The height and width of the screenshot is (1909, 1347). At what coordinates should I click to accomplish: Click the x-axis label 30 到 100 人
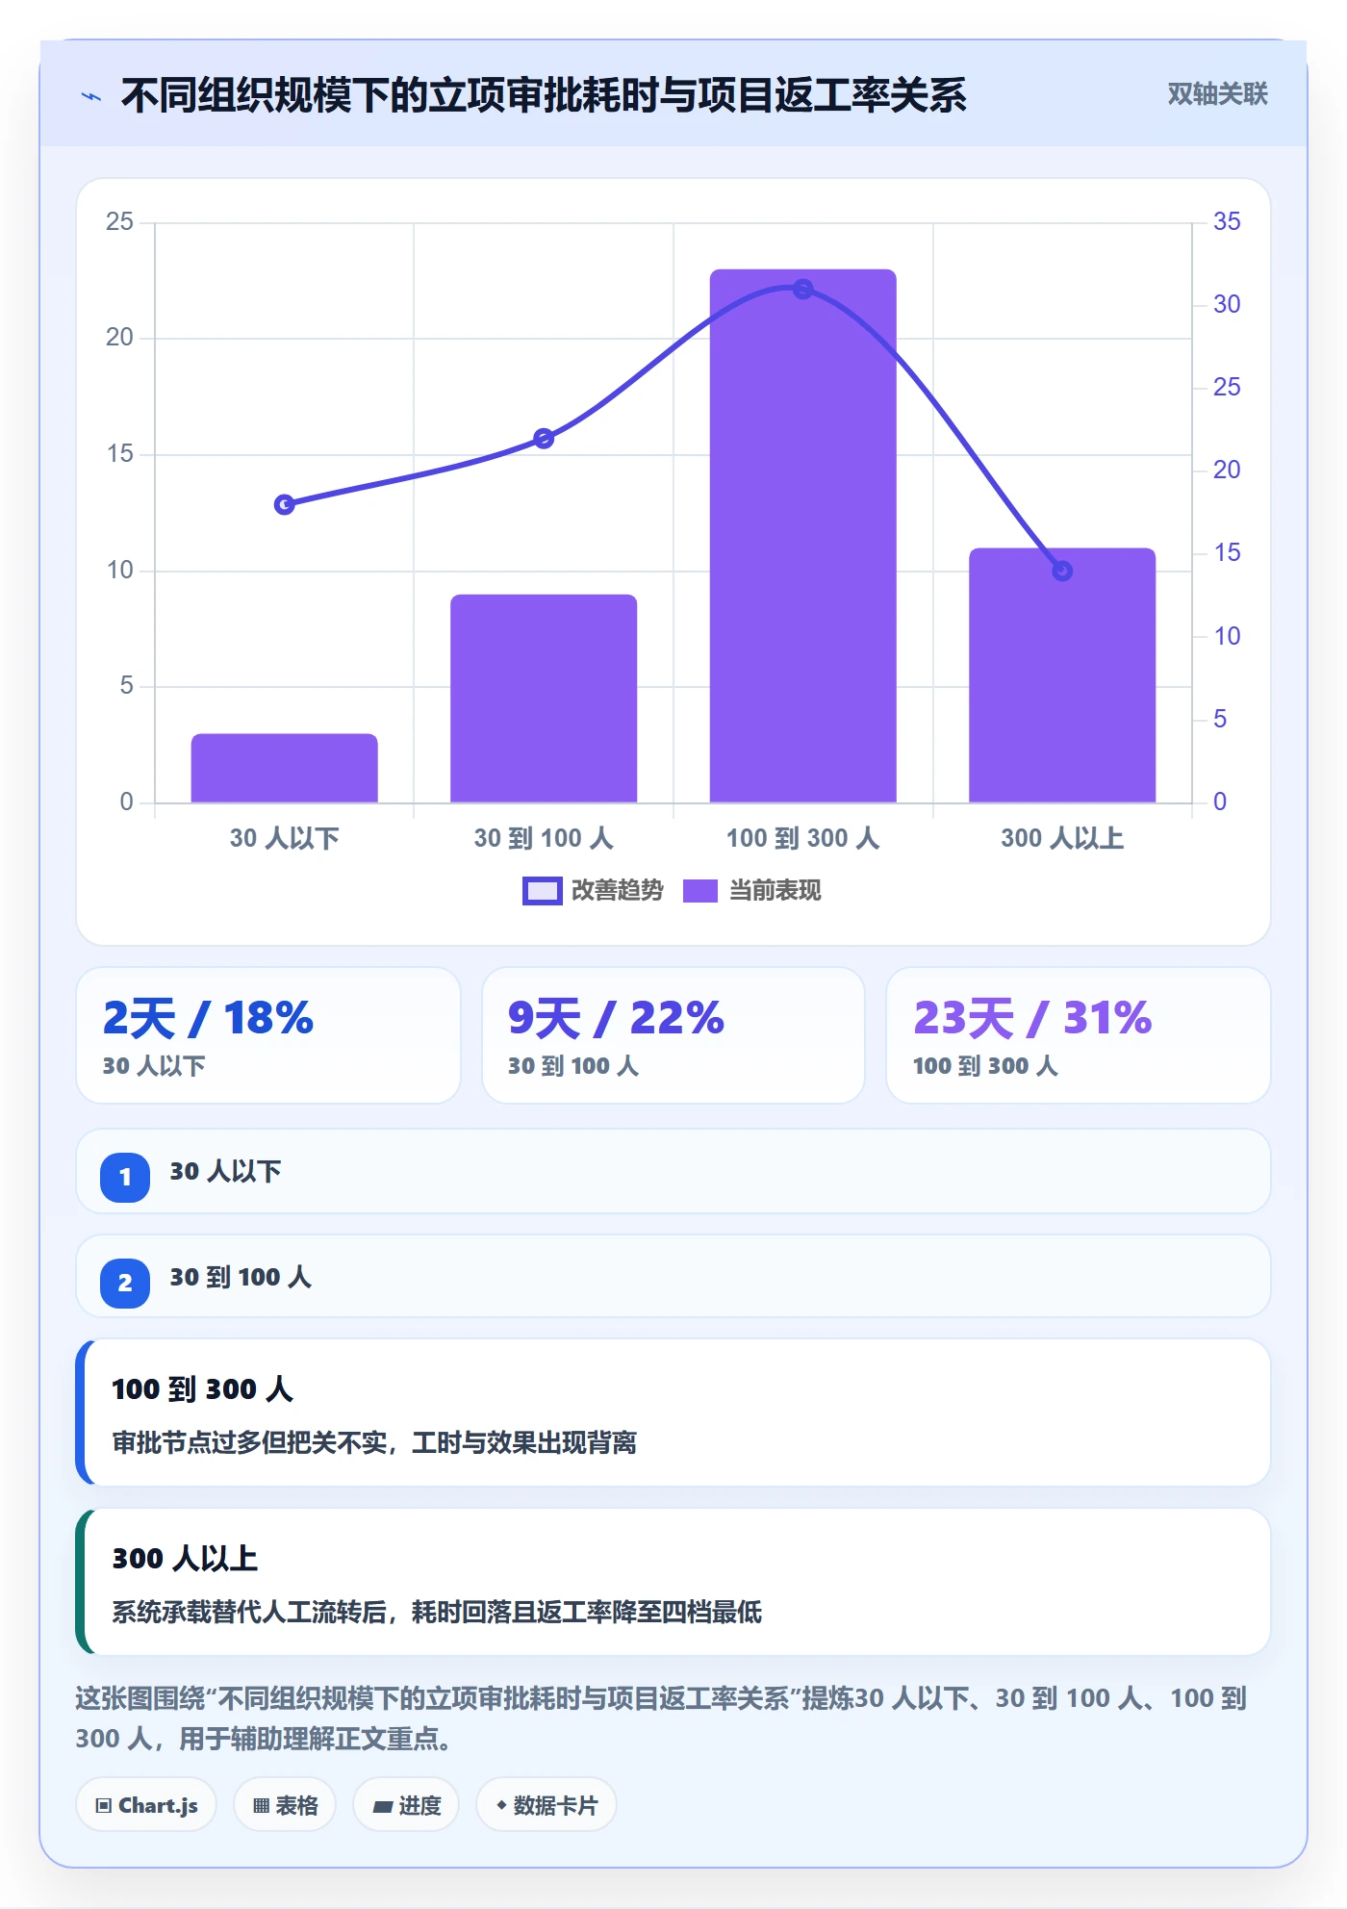(x=544, y=838)
